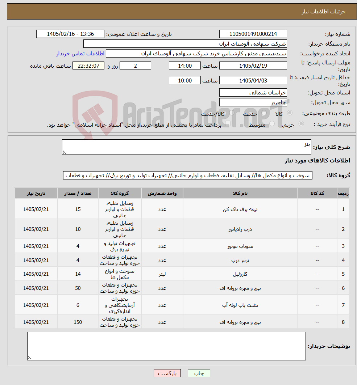Viewport: 357px width, 385px height.
Task: Click quantity 50 in row 6
Action: (x=78, y=288)
